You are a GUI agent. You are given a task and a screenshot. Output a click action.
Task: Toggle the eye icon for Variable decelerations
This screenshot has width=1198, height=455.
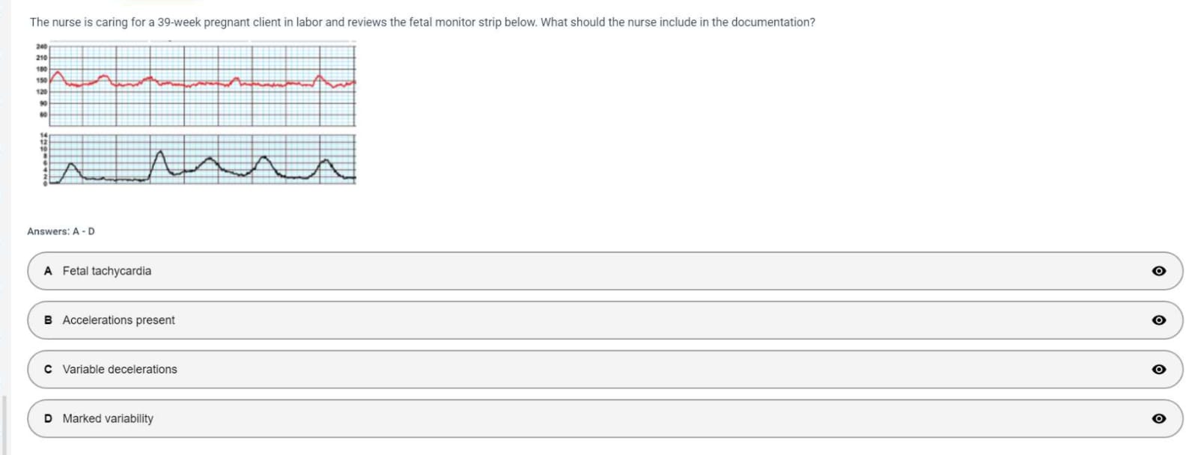tap(1158, 370)
